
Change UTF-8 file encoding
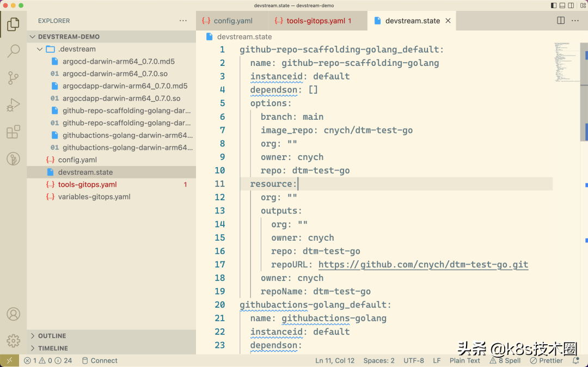click(414, 360)
